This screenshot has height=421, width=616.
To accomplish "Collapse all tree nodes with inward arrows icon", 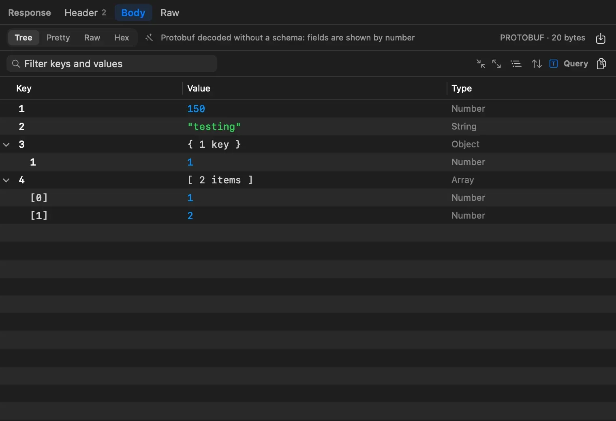I will (481, 64).
